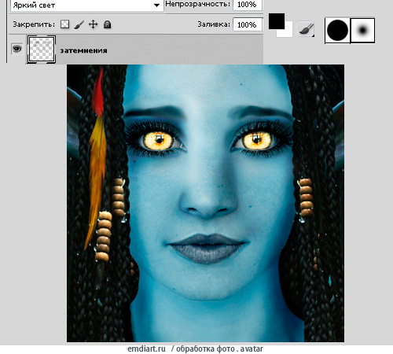Click the Непрозрачность 100% value field
The image size is (393, 354).
[248, 5]
